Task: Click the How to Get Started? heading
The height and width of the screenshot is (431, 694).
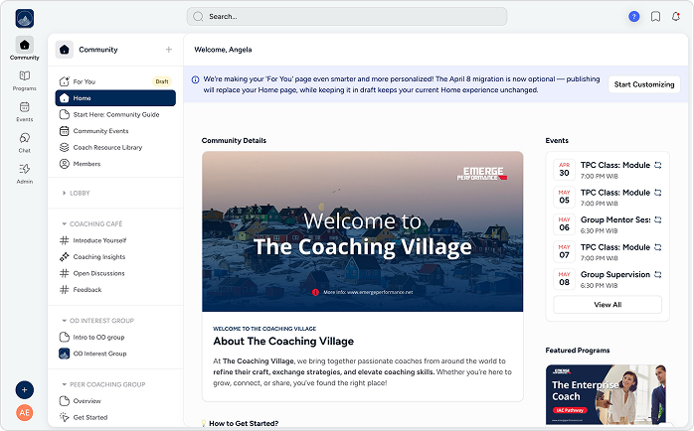Action: pos(244,423)
